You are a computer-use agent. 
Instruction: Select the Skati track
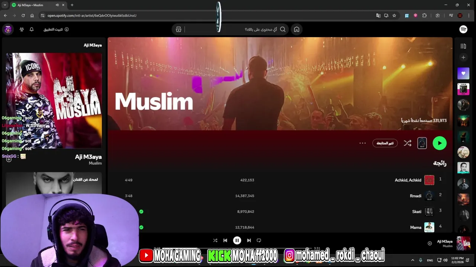click(280, 211)
